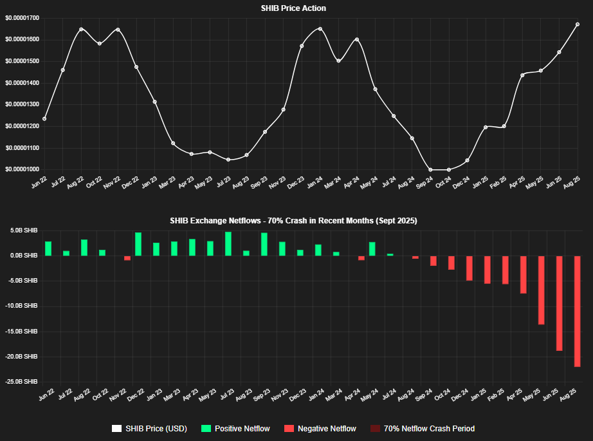This screenshot has width=593, height=441.
Task: Click the Apr 25 negative netflow bar
Action: tap(524, 274)
